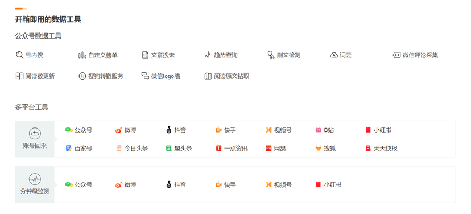Choose 视频号 under 分钟级监测
The height and width of the screenshot is (214, 471).
tap(279, 184)
